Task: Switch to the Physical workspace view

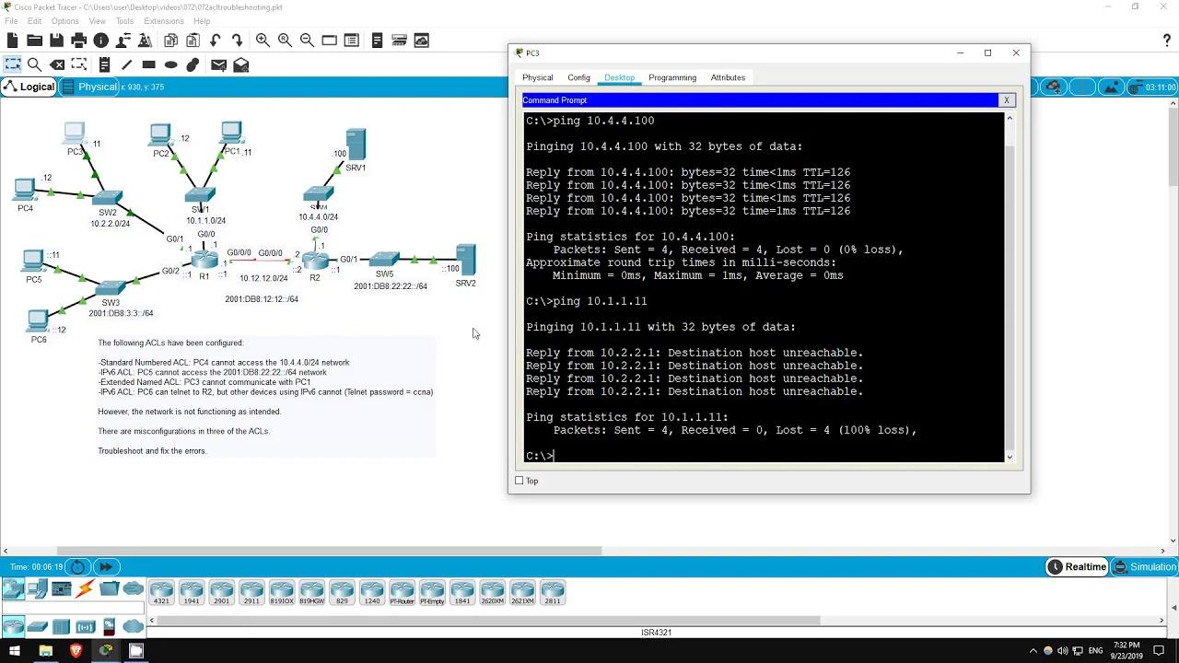Action: point(96,87)
